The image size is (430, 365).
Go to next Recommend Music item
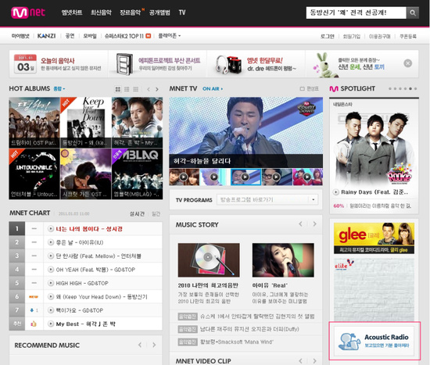(x=154, y=345)
